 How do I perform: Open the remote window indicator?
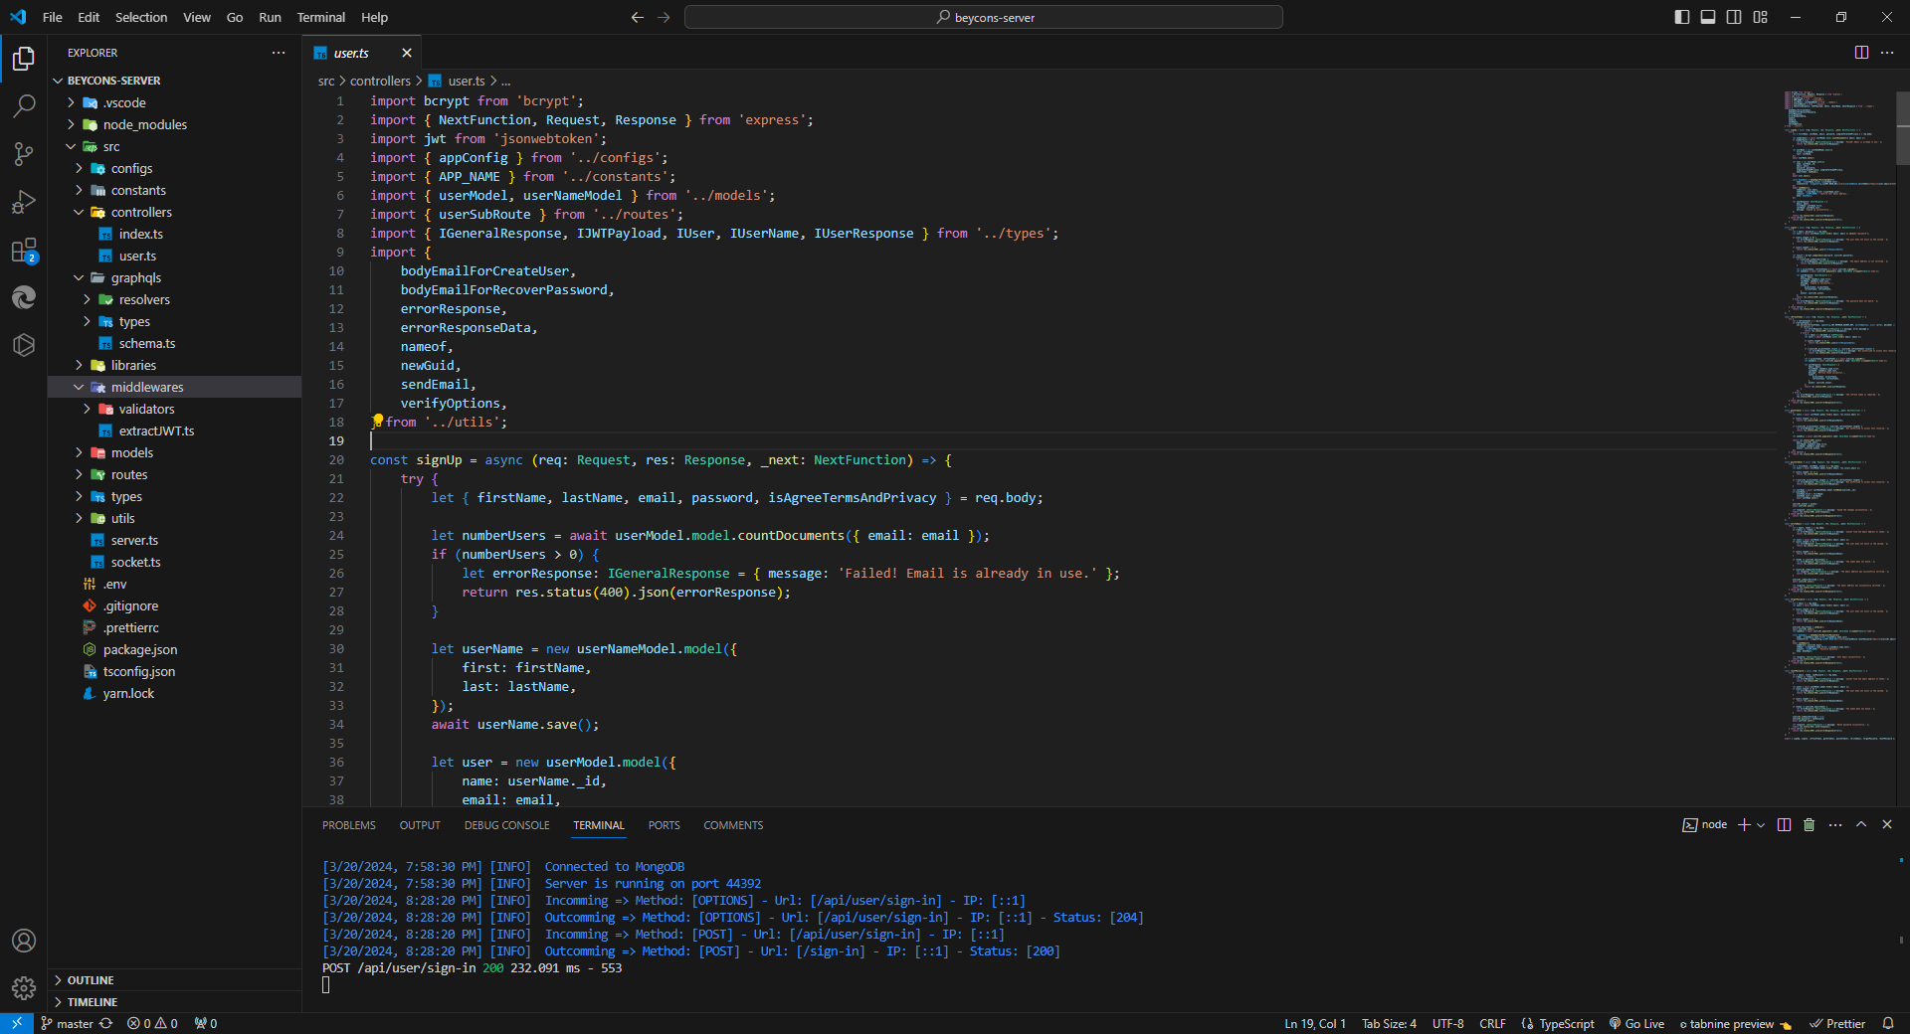click(17, 1023)
